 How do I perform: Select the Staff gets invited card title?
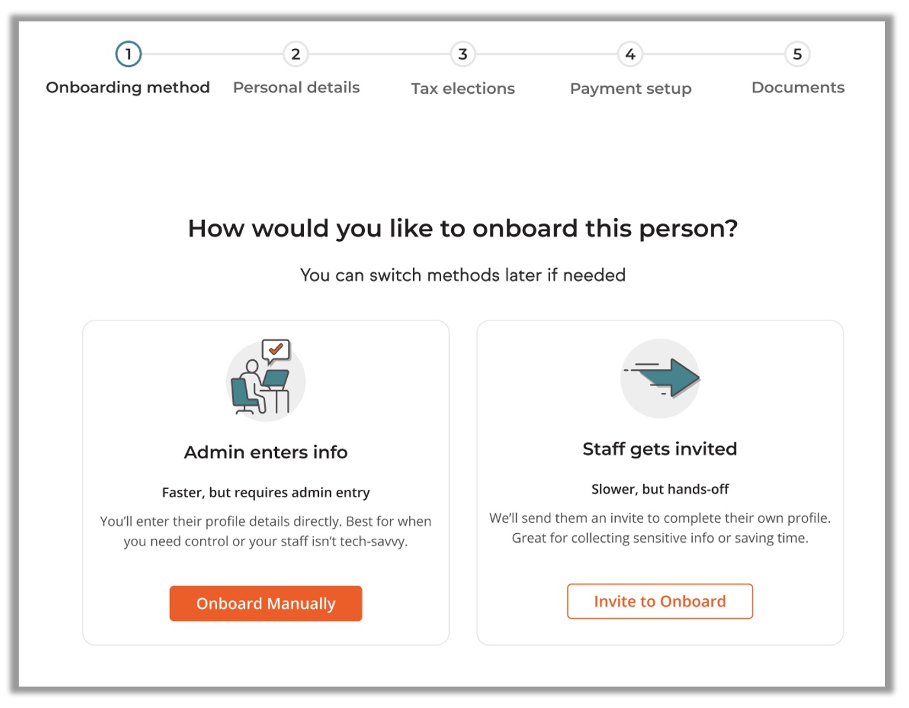(x=659, y=449)
